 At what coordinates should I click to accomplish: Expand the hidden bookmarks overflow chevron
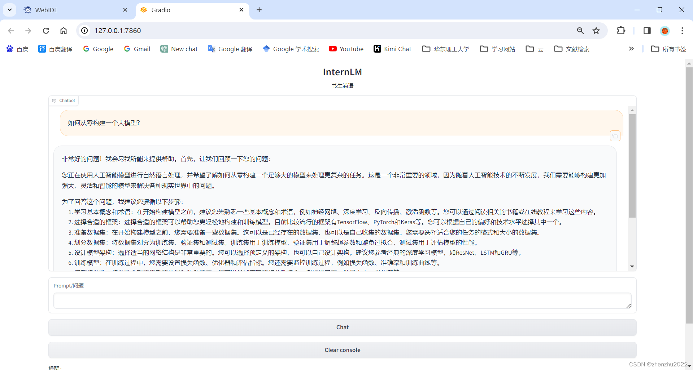631,49
